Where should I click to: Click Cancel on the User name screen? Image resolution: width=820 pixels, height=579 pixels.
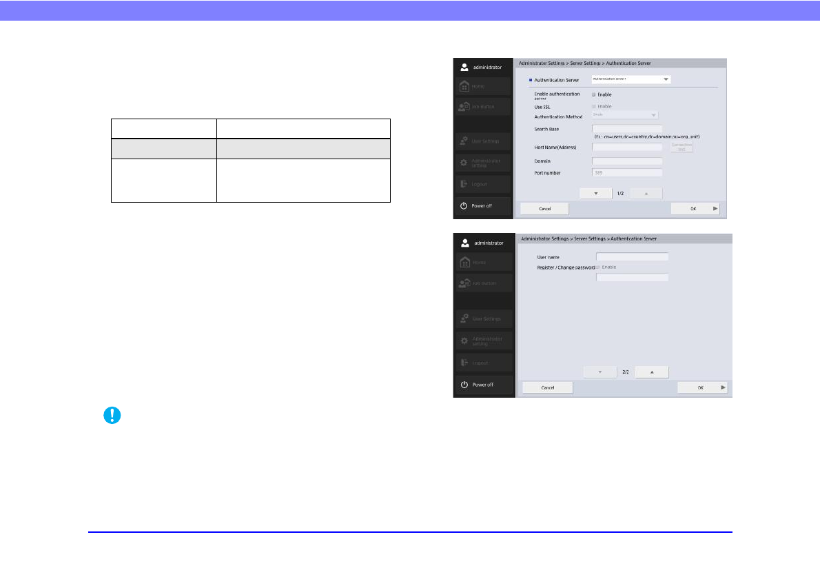pos(548,387)
